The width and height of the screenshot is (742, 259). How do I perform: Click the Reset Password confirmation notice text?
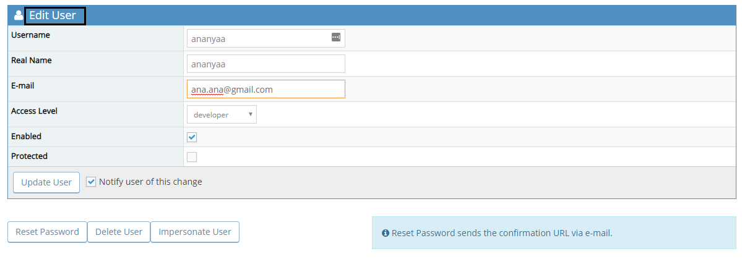click(x=501, y=233)
